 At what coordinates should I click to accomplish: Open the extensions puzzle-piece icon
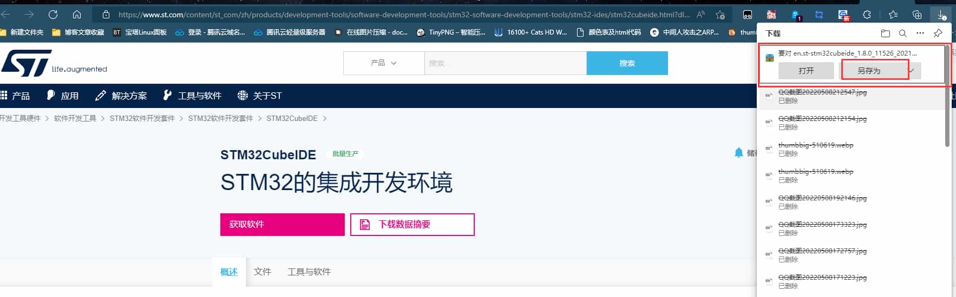click(867, 15)
